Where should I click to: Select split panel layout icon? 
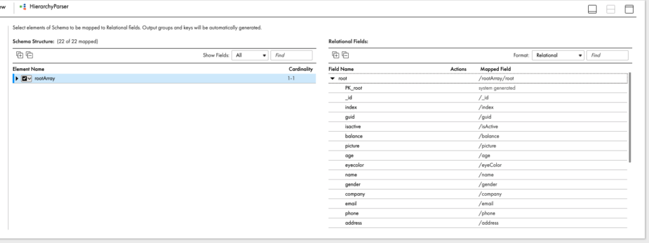tap(611, 9)
